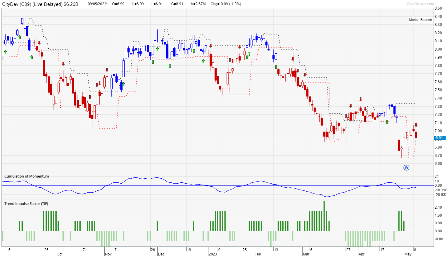Click the 'Apr' month label on the time axis
The height and width of the screenshot is (257, 448).
pyautogui.click(x=362, y=254)
